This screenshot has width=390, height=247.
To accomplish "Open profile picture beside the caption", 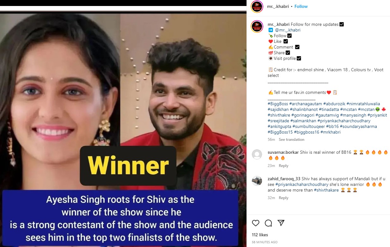I will point(257,26).
